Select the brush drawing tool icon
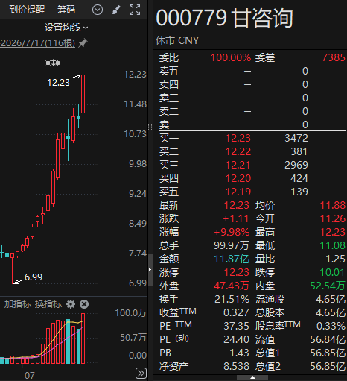 [116, 10]
